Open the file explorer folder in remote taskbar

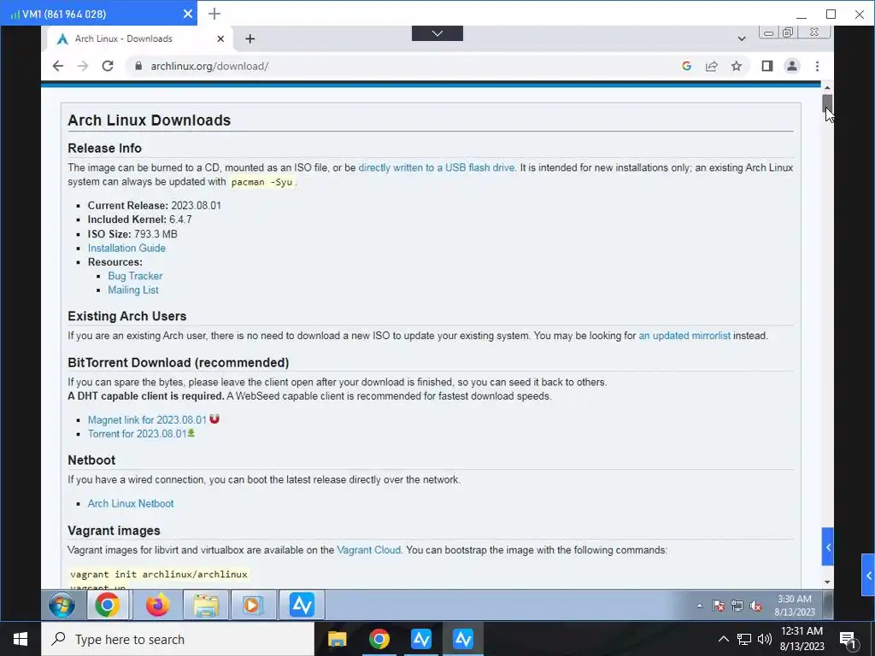pos(206,605)
